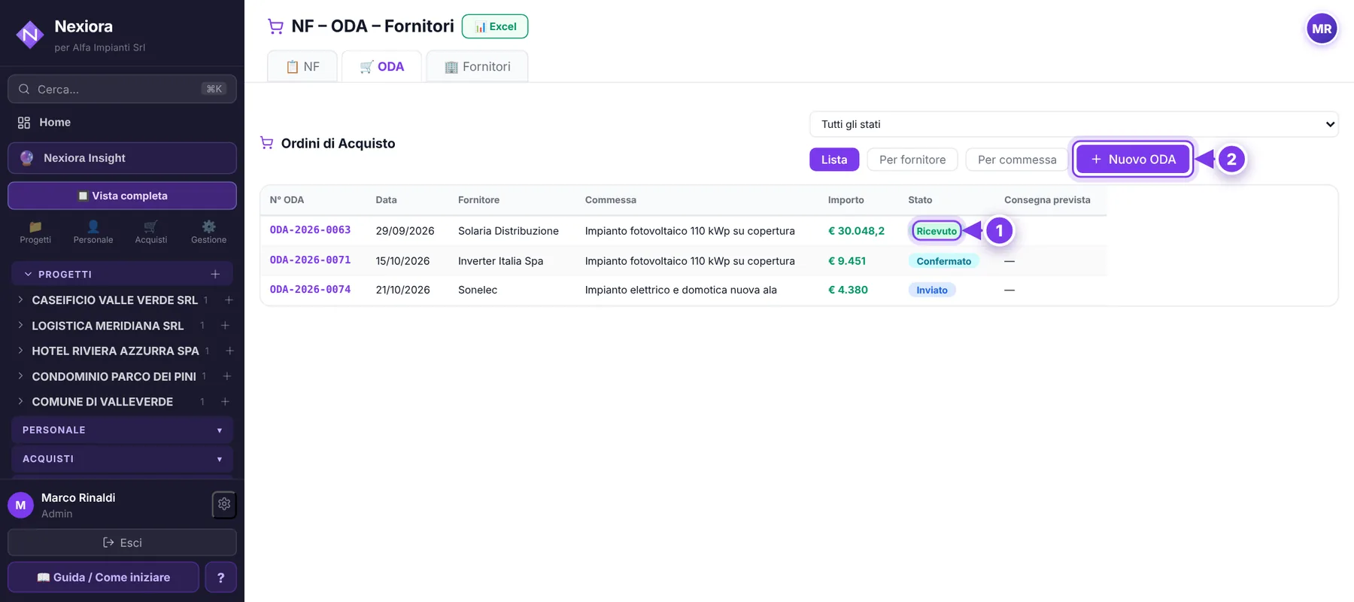1354x602 pixels.
Task: Switch to the NF tab
Action: (x=302, y=66)
